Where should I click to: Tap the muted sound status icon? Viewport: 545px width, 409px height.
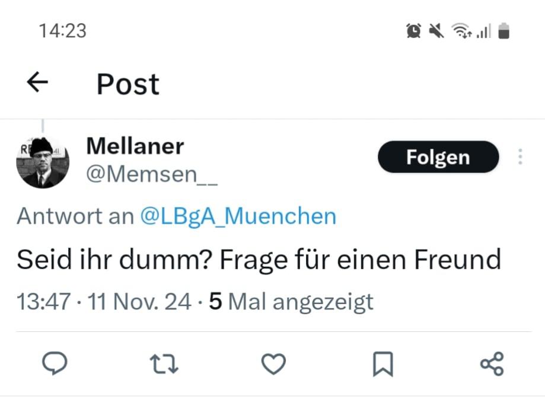click(436, 31)
